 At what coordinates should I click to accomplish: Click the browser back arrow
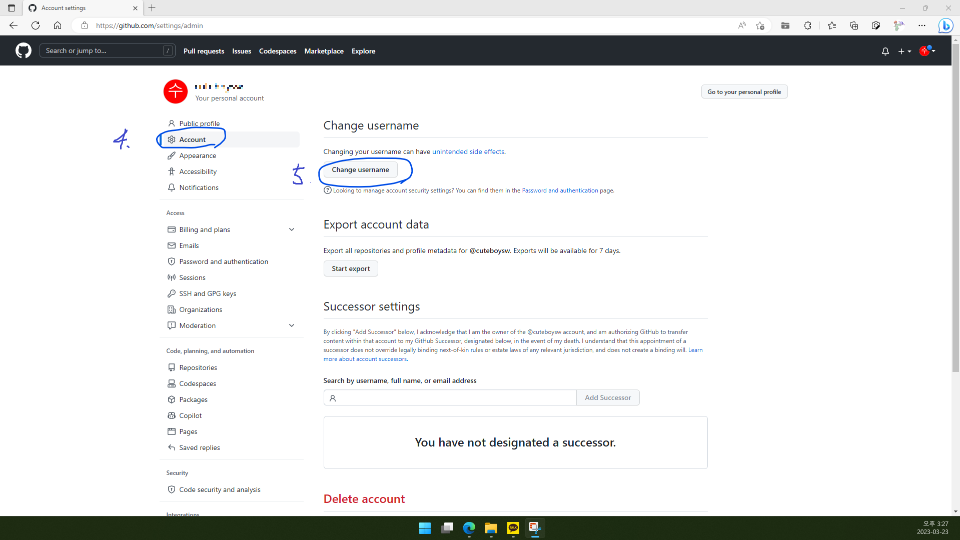click(14, 25)
